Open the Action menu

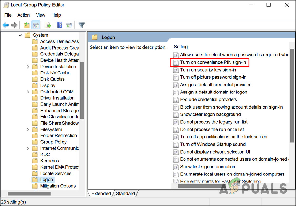point(23,15)
